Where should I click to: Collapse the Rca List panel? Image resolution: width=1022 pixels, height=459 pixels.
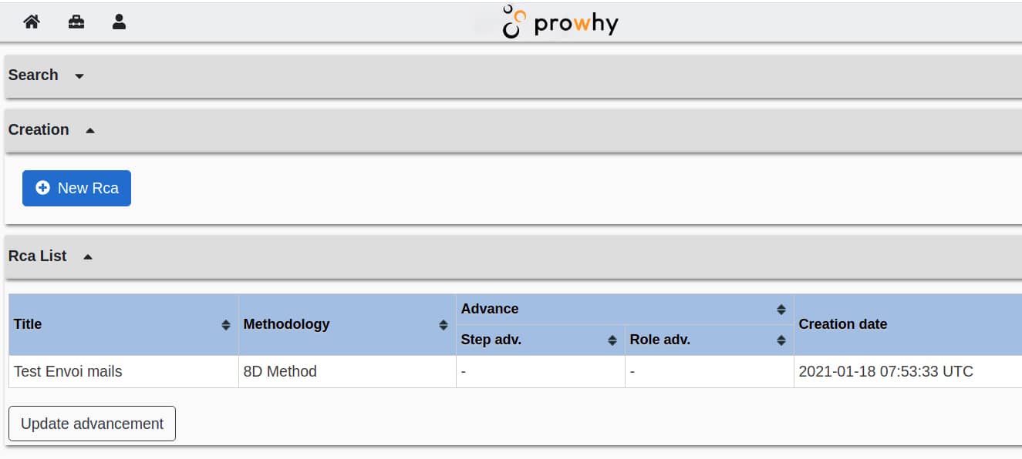[88, 257]
